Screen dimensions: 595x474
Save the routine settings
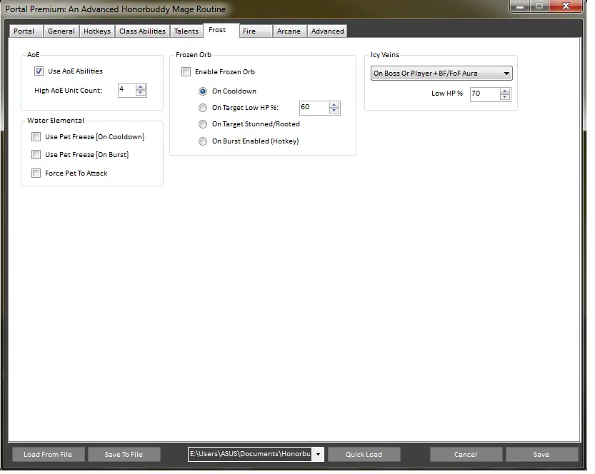(541, 454)
